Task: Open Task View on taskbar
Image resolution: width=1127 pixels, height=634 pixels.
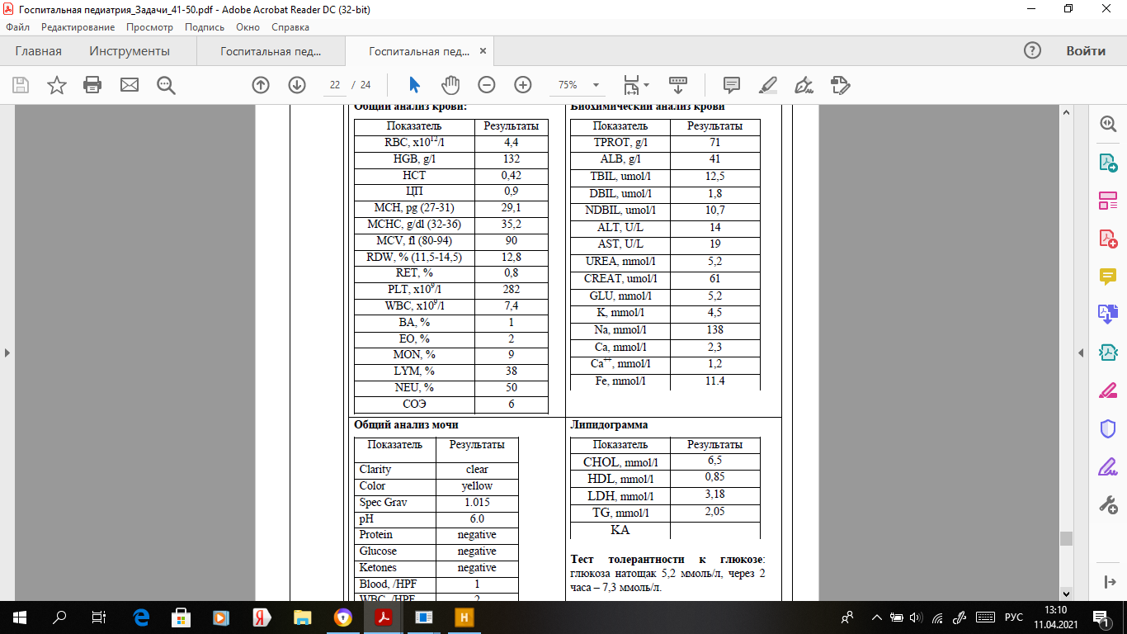Action: pyautogui.click(x=99, y=617)
